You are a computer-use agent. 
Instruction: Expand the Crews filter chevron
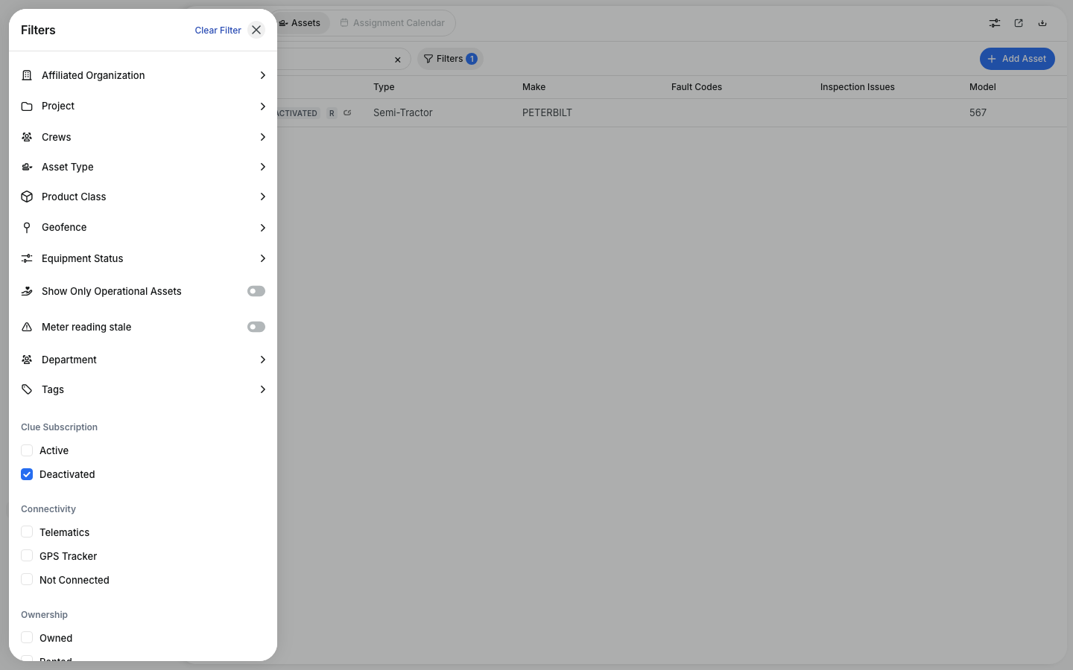pyautogui.click(x=262, y=137)
